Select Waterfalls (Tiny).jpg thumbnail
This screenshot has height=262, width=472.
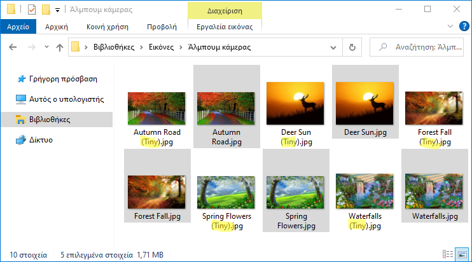364,191
